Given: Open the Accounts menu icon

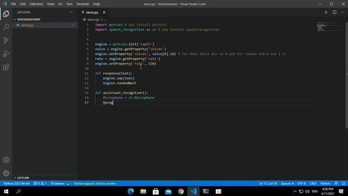Looking at the screenshot, I should [x=6, y=160].
